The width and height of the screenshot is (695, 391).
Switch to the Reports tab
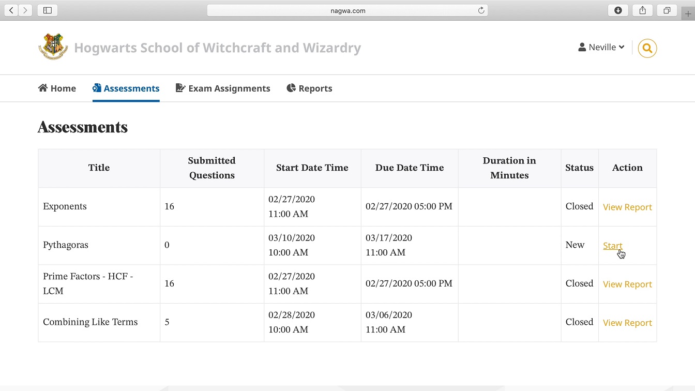pos(309,88)
